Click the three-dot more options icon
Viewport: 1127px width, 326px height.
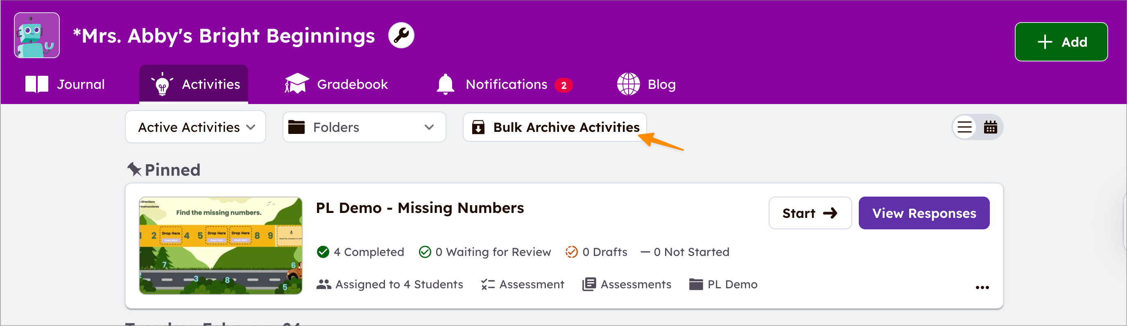982,288
